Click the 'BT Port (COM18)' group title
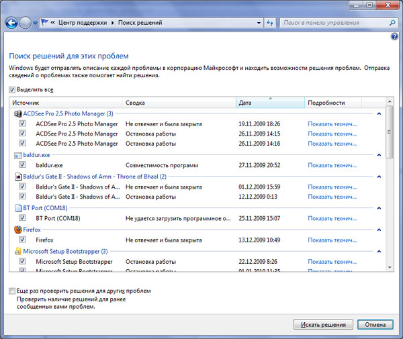Viewport: 403px width, 339px height. (45, 208)
